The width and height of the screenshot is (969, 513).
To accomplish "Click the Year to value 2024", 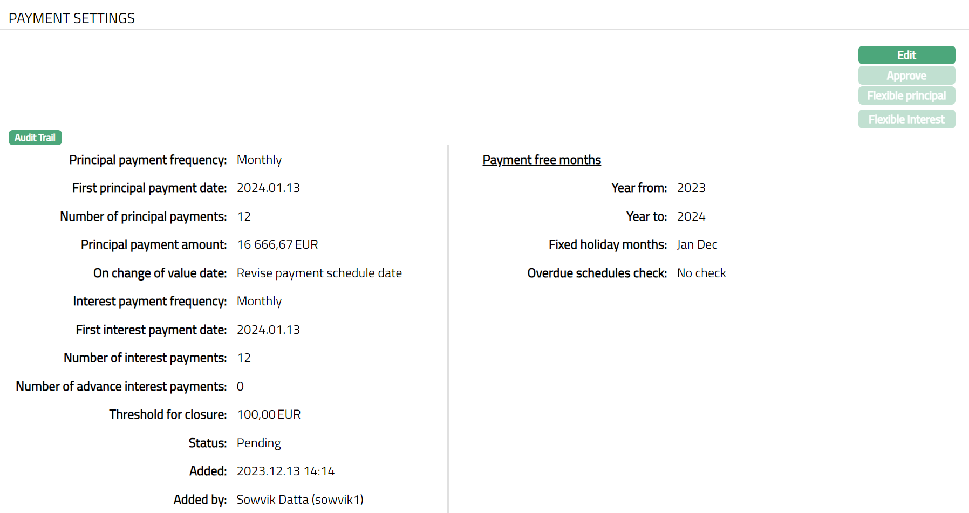I will pos(691,217).
